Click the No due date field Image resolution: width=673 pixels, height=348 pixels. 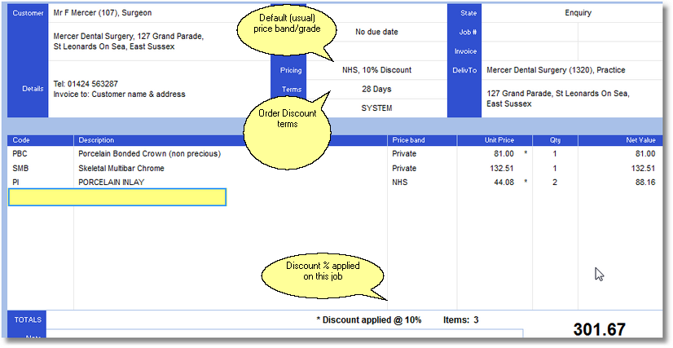point(376,33)
